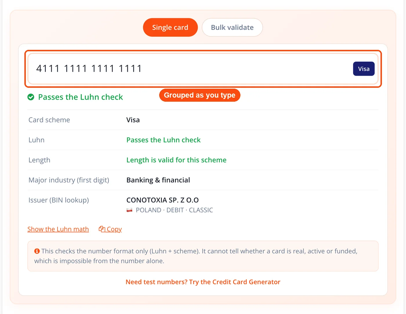Open the Credit Card Generator link
406x314 pixels.
click(203, 282)
